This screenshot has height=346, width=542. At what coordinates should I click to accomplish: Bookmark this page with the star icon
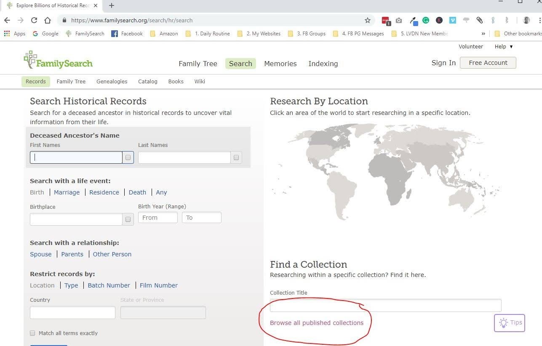click(x=368, y=20)
